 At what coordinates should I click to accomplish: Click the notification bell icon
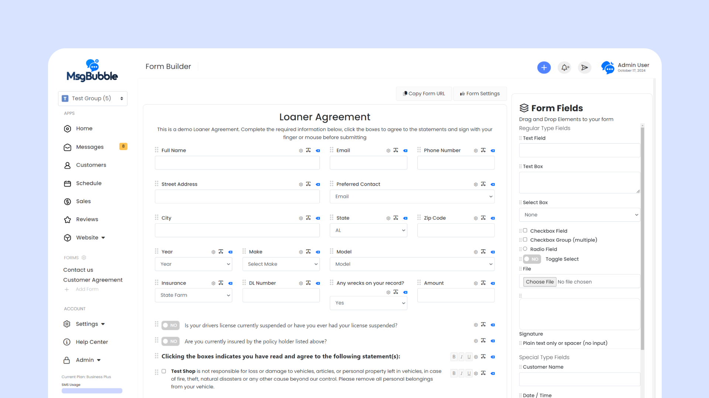click(564, 67)
